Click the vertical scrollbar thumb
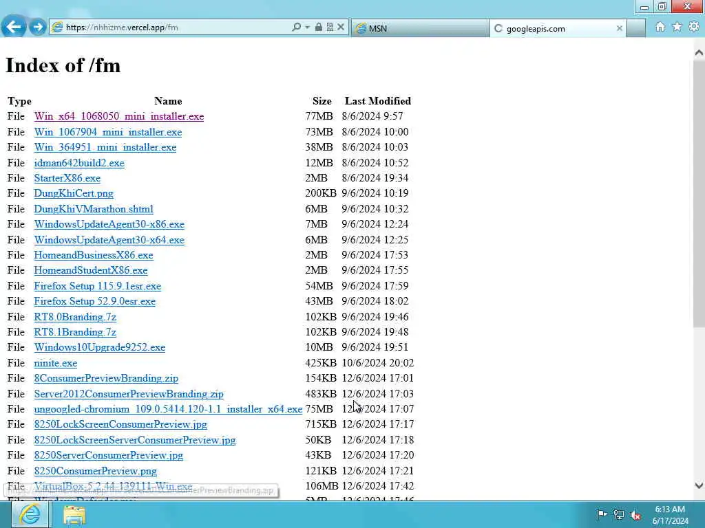The image size is (705, 528). [699, 193]
